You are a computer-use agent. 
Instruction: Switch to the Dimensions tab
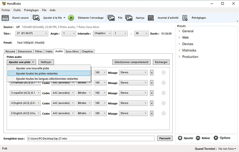pyautogui.click(x=25, y=52)
